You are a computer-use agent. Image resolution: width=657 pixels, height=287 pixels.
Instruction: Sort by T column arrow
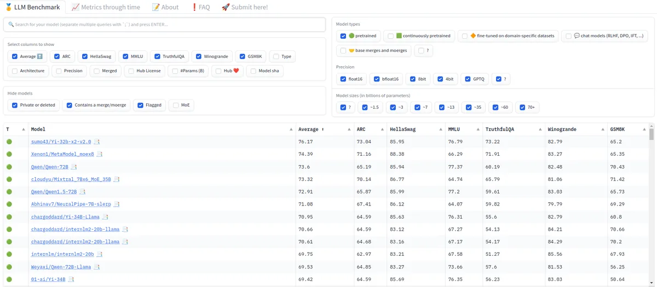pos(24,130)
